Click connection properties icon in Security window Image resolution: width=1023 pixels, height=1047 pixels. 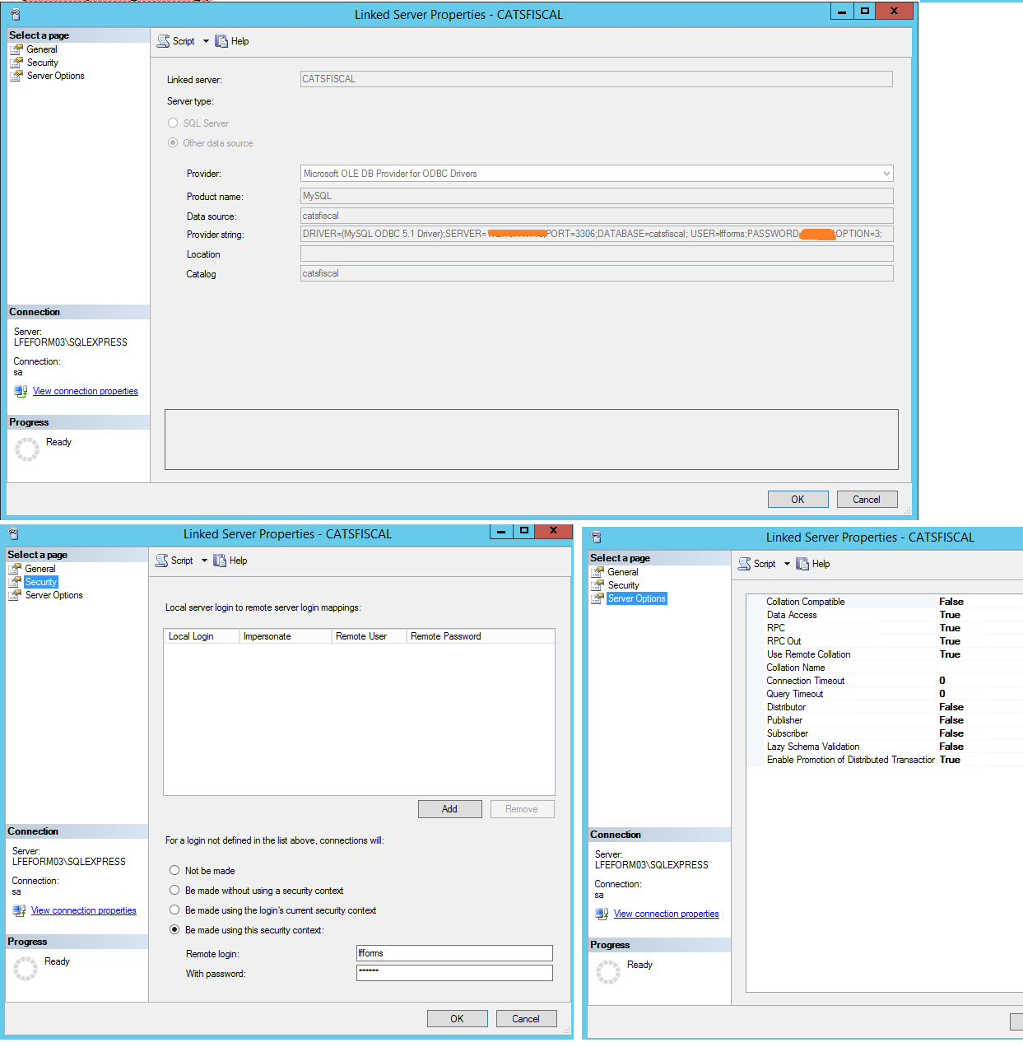tap(19, 910)
